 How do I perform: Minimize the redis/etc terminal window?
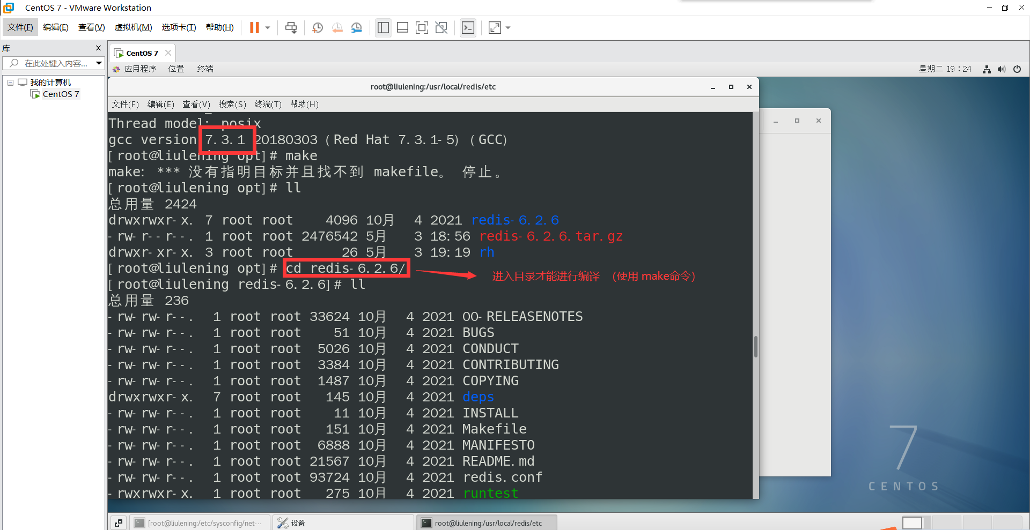tap(713, 87)
